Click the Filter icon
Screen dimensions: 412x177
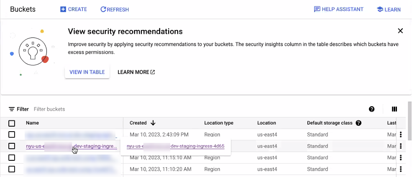tap(12, 109)
